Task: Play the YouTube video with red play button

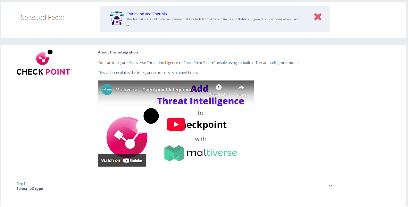Action: coord(176,124)
